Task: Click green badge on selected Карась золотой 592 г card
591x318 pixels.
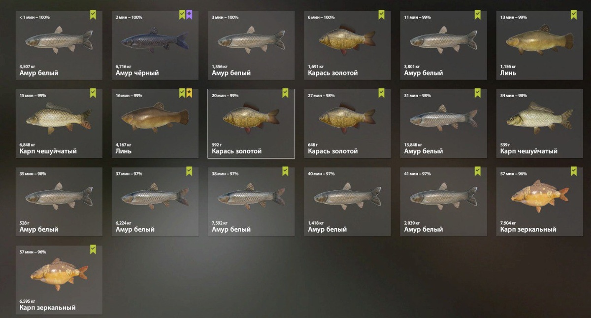Action: click(285, 93)
